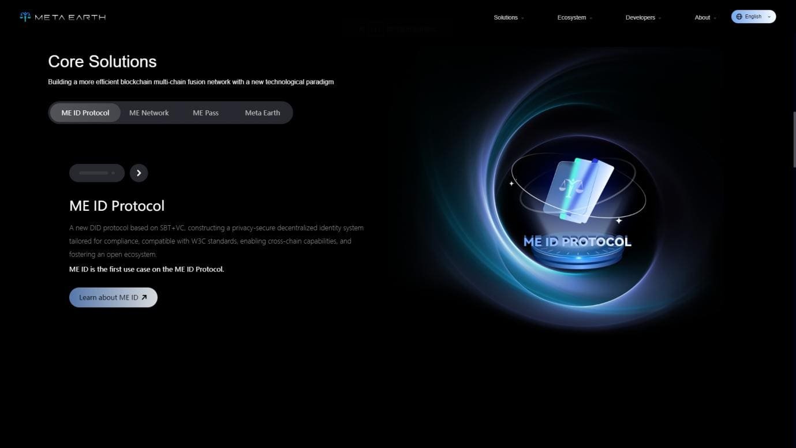Click the page vertical scrollbar thumb

tap(794, 139)
